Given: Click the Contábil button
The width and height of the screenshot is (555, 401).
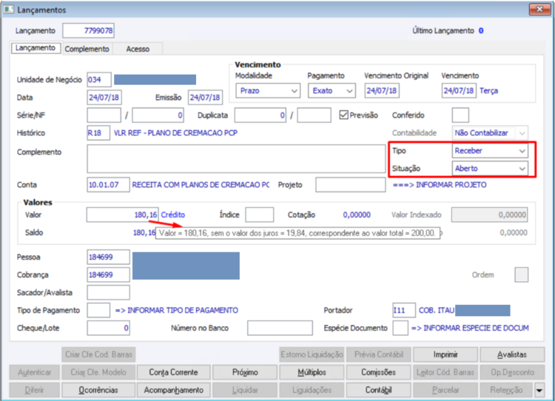Looking at the screenshot, I should [x=378, y=390].
